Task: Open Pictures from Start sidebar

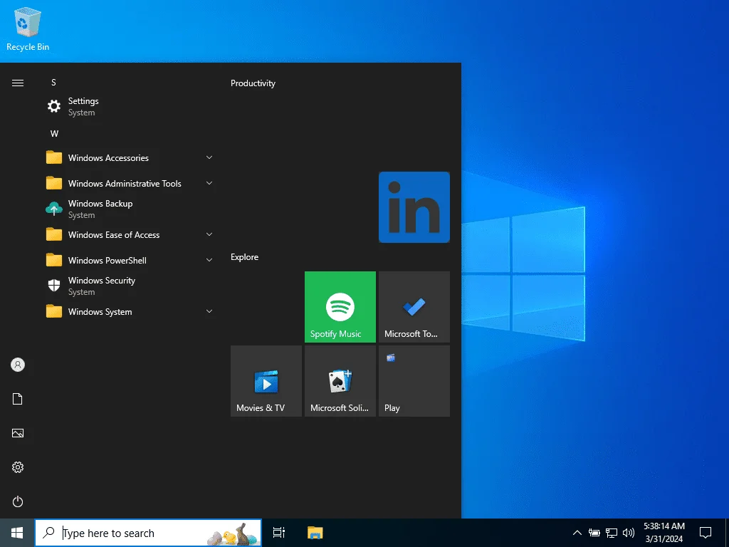Action: point(18,433)
